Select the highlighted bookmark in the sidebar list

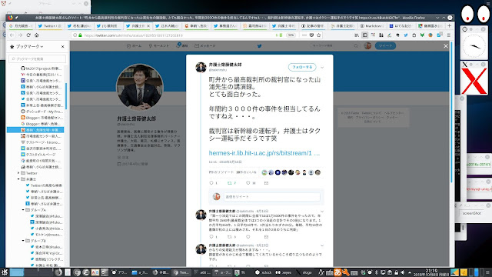click(35, 130)
